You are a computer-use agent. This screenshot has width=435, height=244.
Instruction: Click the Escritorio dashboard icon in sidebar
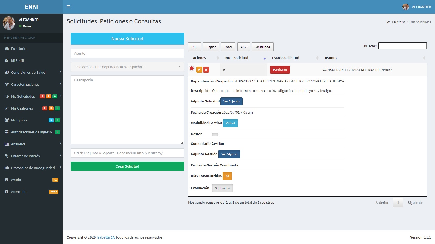coord(7,49)
